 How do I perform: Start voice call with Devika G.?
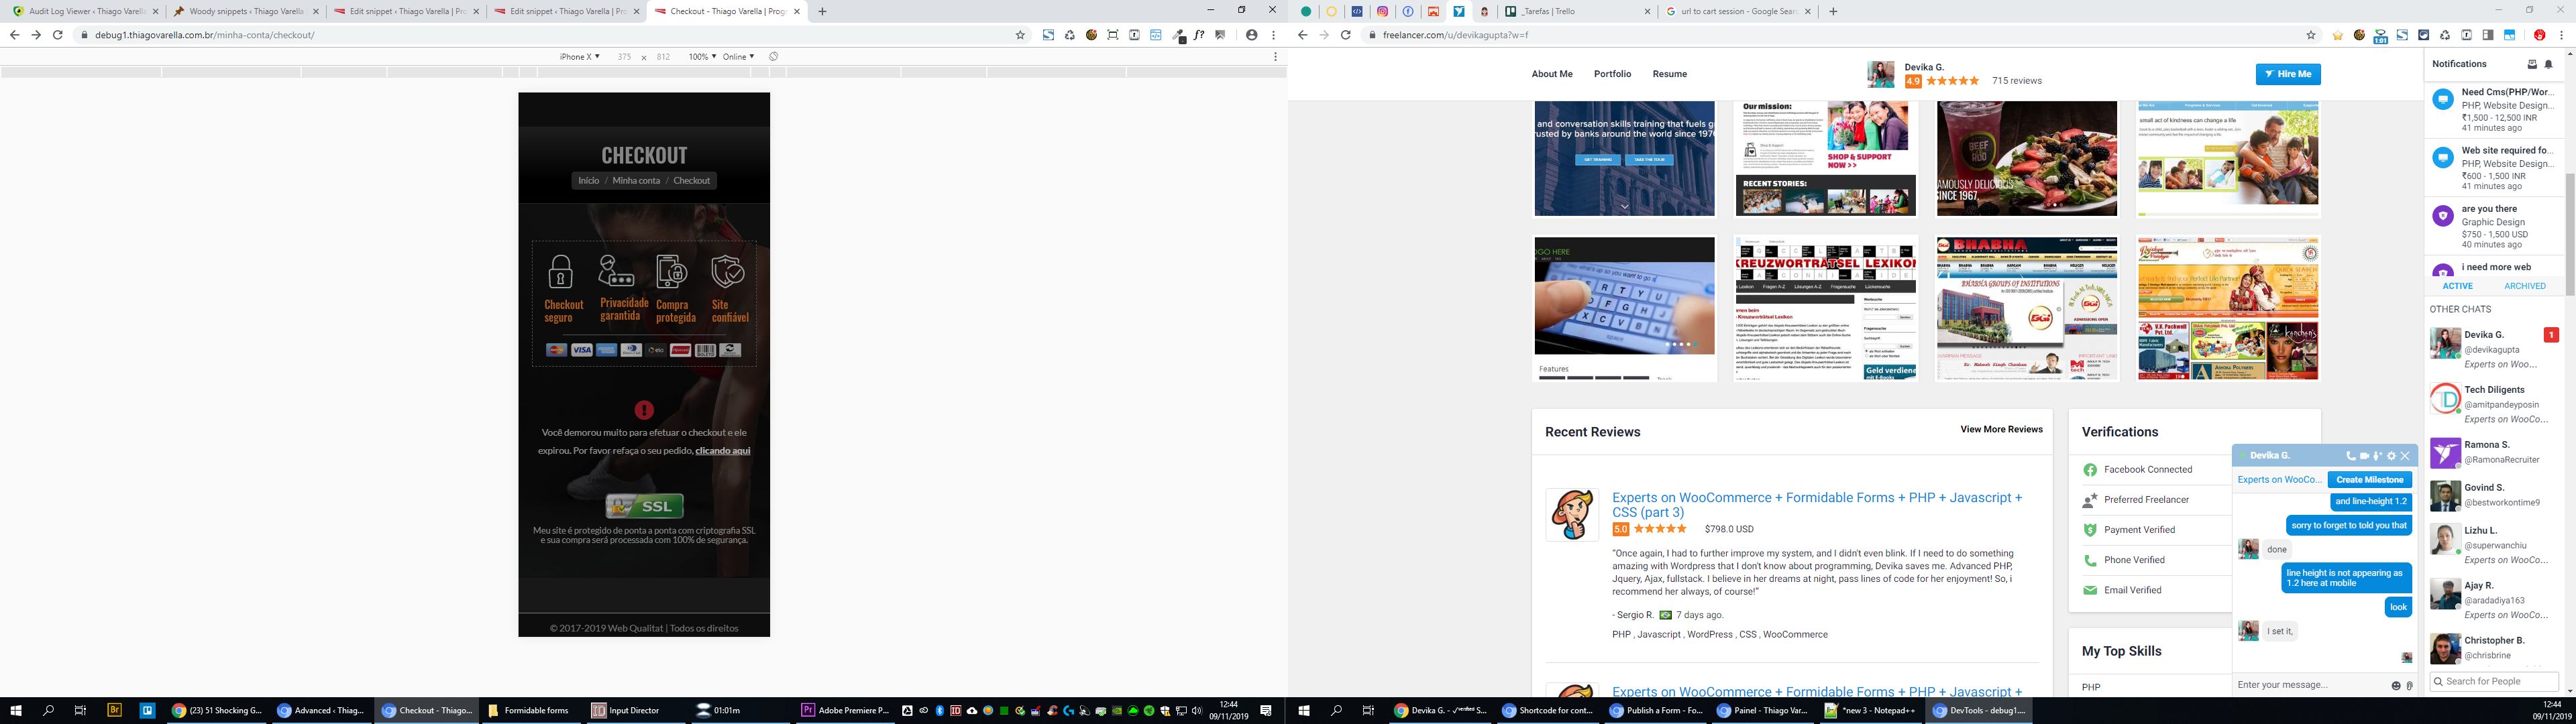(2350, 456)
